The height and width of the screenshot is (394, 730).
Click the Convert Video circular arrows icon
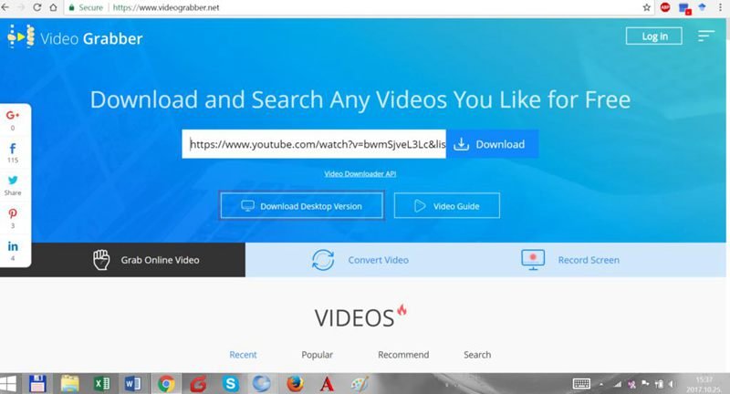click(323, 260)
